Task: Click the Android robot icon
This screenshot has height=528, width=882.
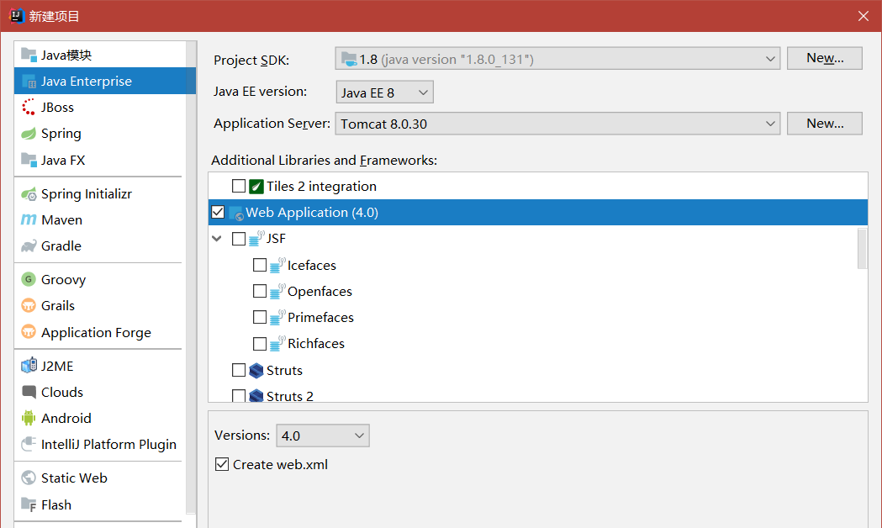Action: pyautogui.click(x=29, y=418)
